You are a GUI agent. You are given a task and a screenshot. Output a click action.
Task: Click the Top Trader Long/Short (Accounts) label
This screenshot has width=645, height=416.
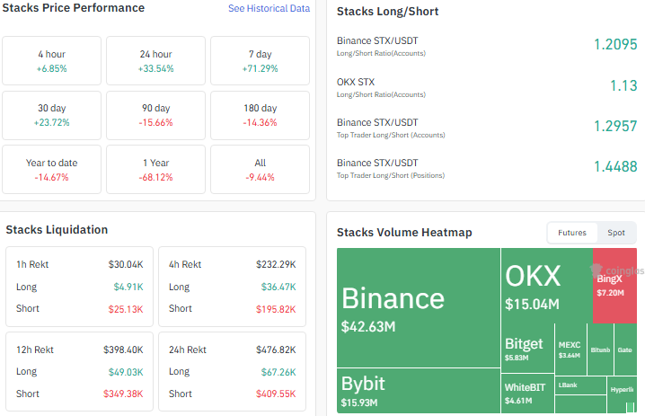391,135
